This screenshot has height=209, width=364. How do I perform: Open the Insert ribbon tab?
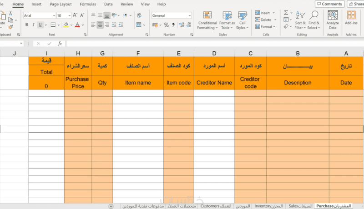click(36, 4)
